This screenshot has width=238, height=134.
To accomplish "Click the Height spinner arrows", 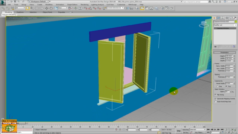I will click(x=234, y=56).
